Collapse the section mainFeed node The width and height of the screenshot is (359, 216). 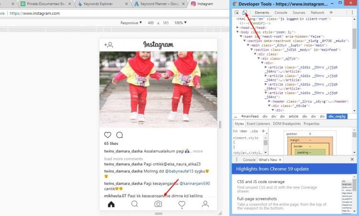251,49
